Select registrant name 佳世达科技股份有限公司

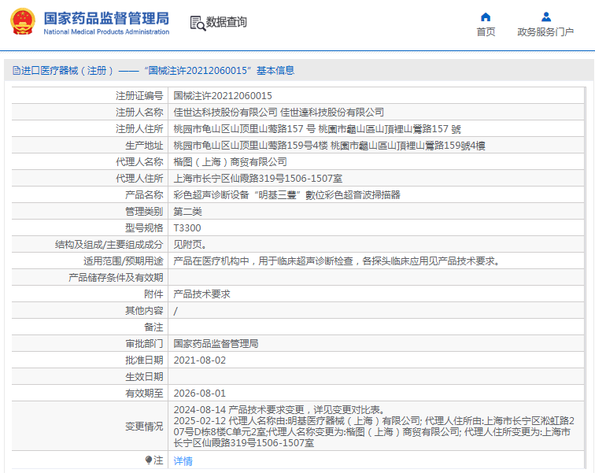click(225, 113)
